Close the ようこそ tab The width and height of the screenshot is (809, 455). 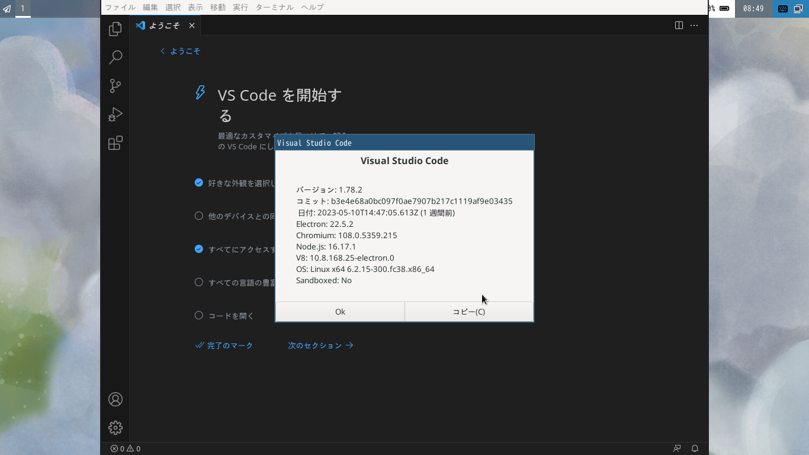coord(192,25)
